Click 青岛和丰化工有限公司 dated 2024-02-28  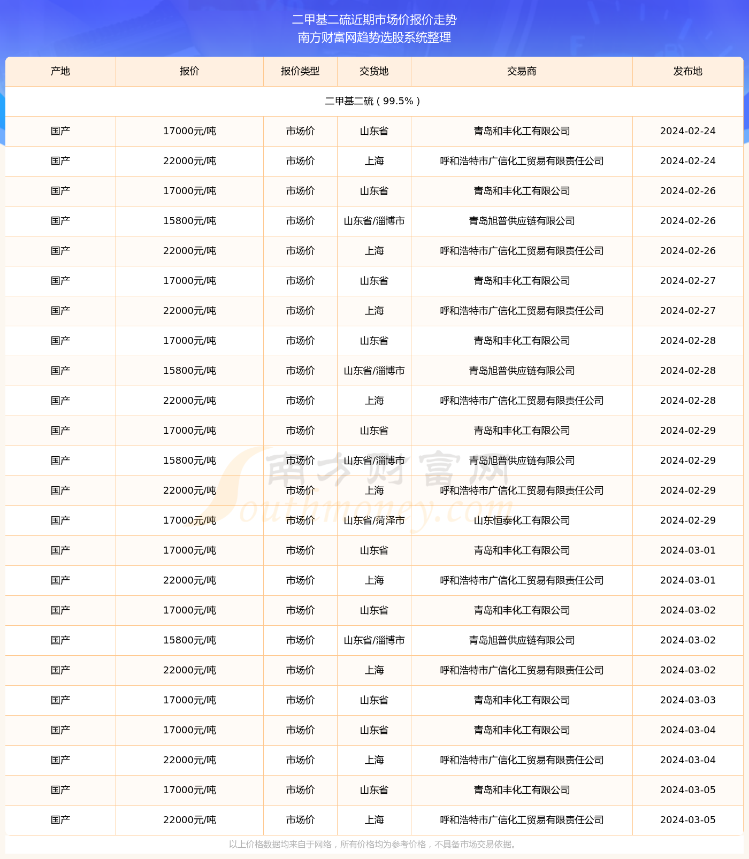pos(522,341)
